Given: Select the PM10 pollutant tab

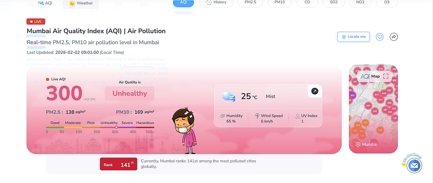Looking at the screenshot, I should [280, 3].
